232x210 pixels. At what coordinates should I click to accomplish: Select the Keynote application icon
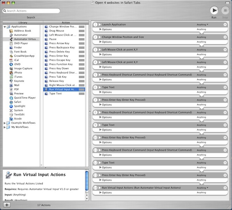11,81
